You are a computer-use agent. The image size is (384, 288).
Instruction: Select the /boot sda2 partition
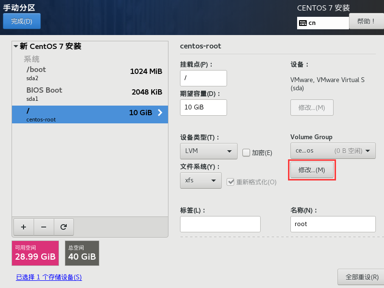click(x=90, y=72)
